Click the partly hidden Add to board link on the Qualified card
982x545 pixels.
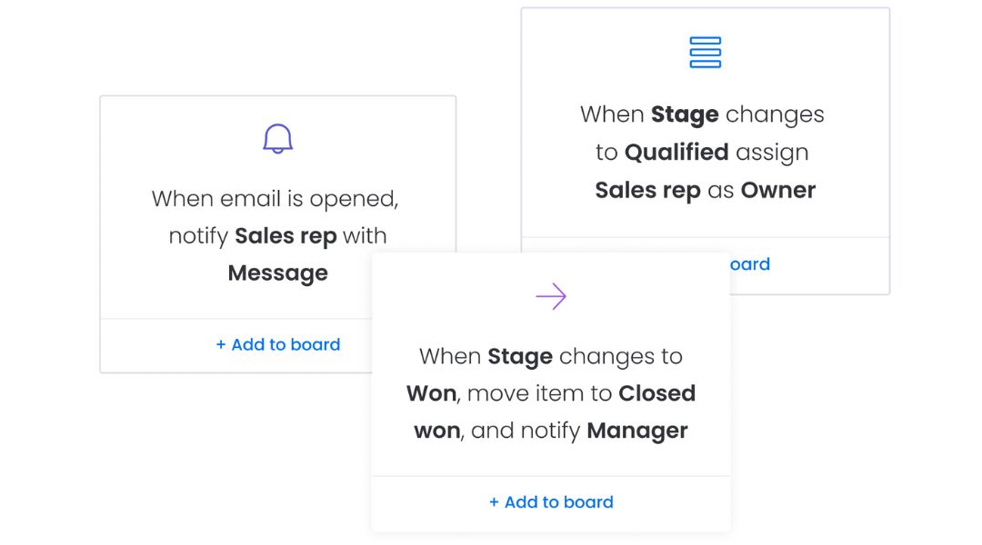(x=749, y=264)
